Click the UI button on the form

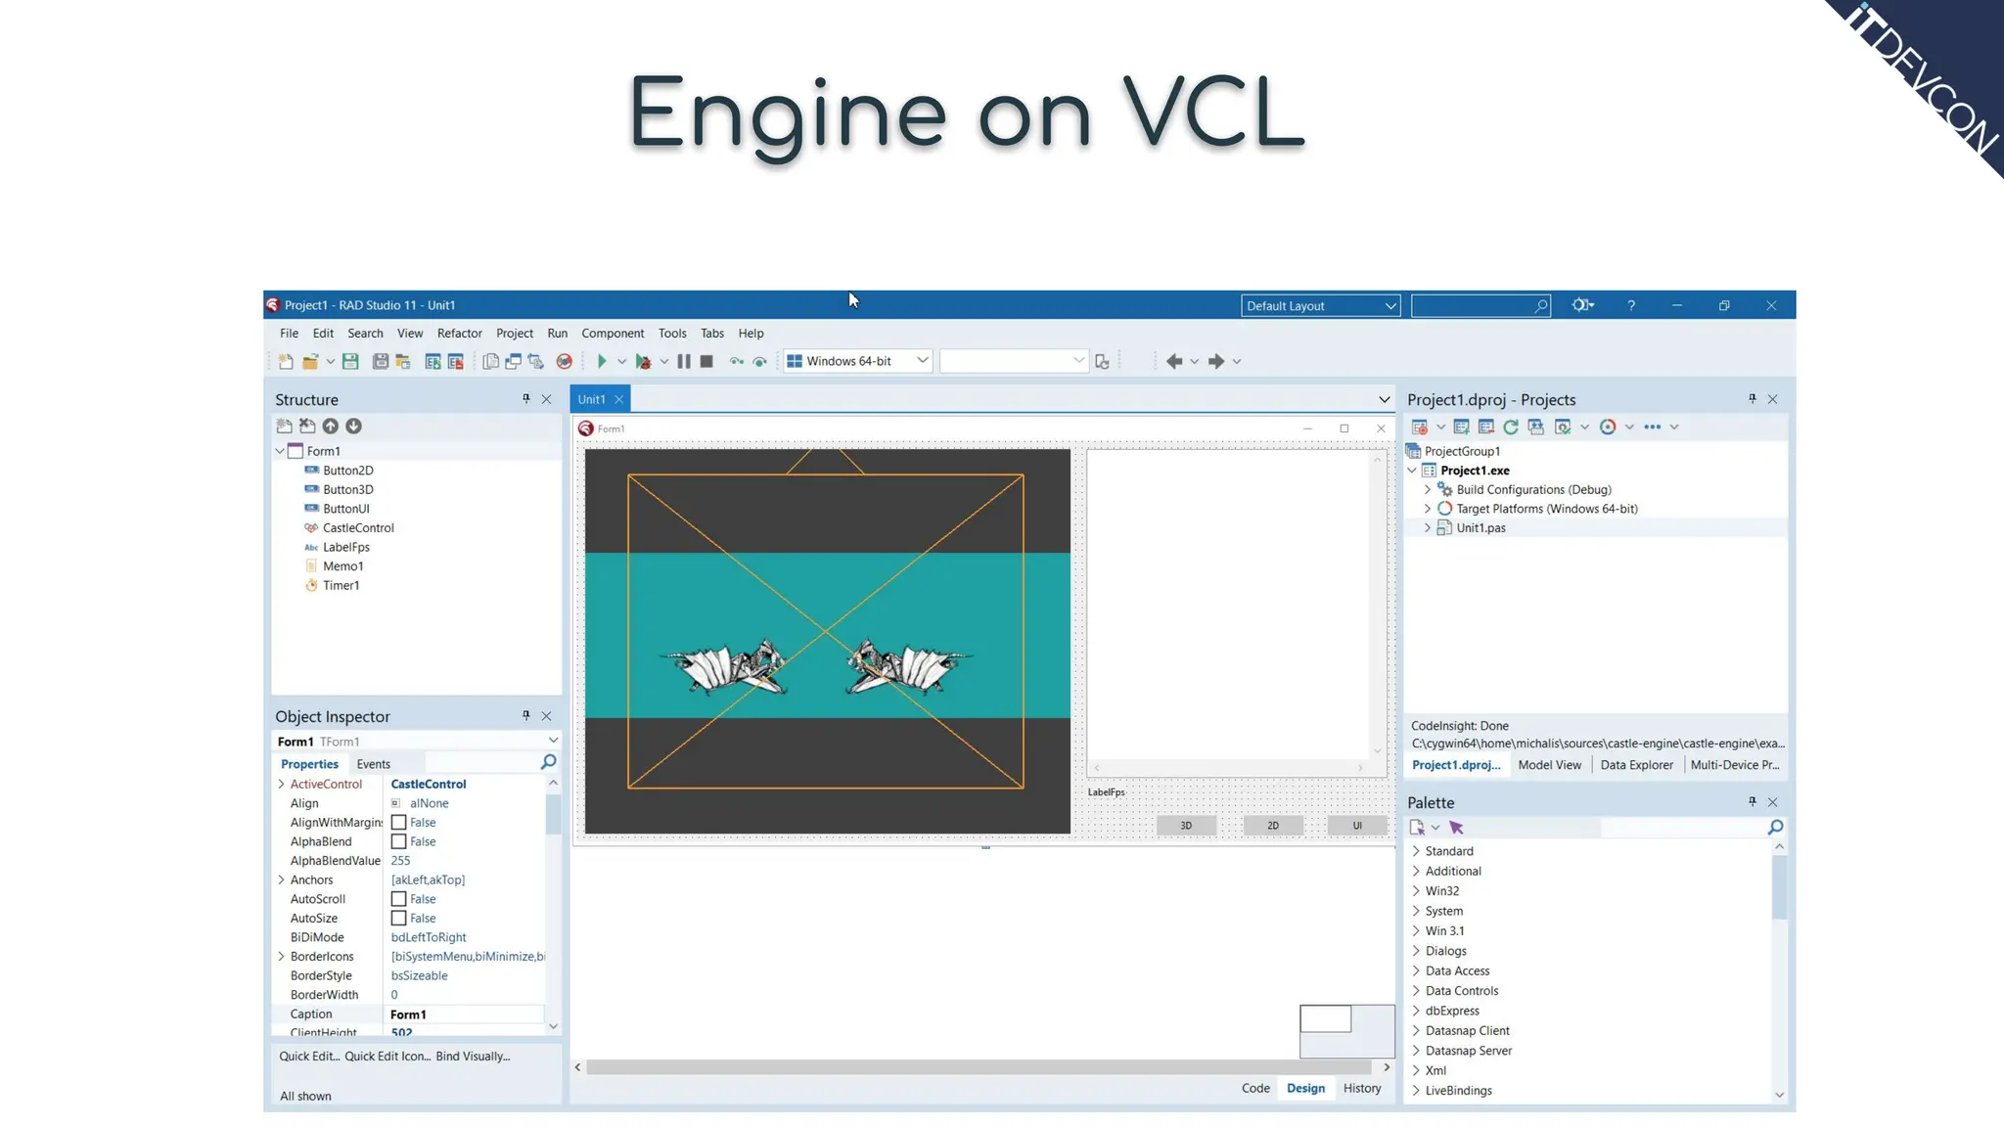click(x=1357, y=826)
